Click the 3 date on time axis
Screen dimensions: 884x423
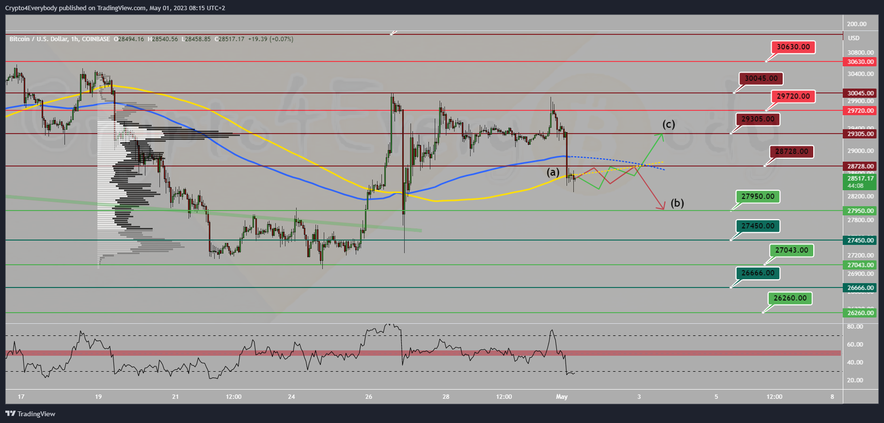point(639,397)
